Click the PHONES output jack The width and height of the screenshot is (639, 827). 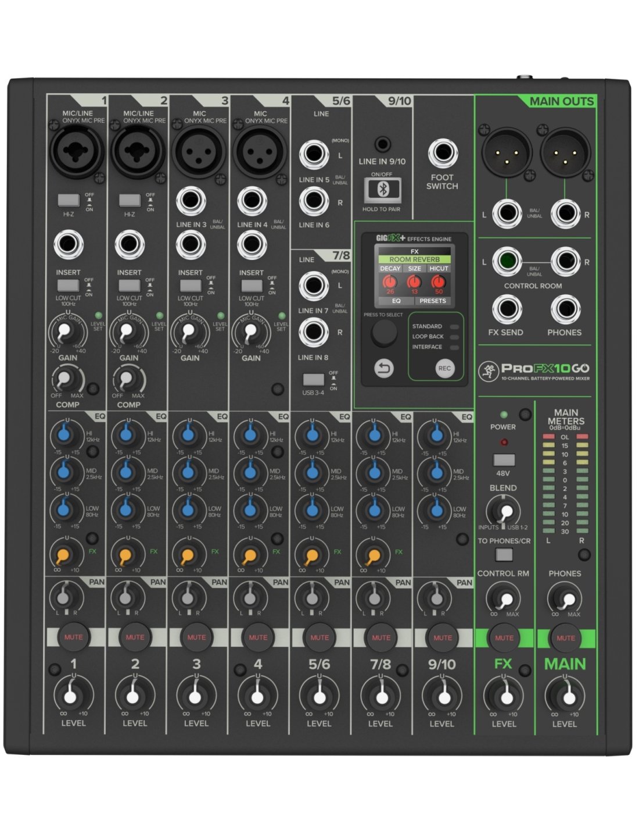pos(565,309)
